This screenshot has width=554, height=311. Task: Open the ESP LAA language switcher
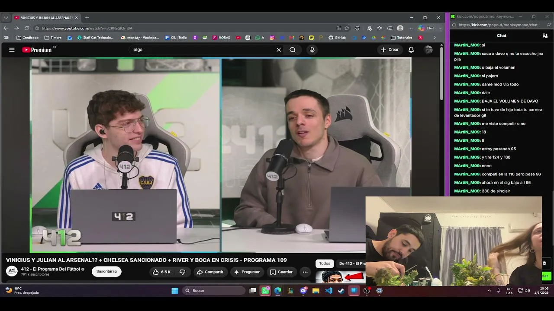click(x=509, y=291)
